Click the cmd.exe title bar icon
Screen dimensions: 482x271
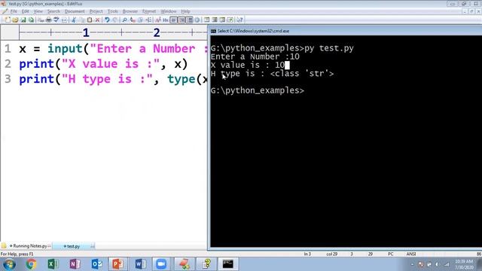pyautogui.click(x=213, y=31)
